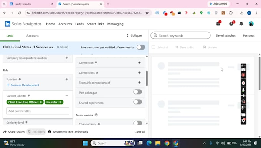The height and width of the screenshot is (148, 261).
Task: Open Smart Links
Action: pos(95,24)
